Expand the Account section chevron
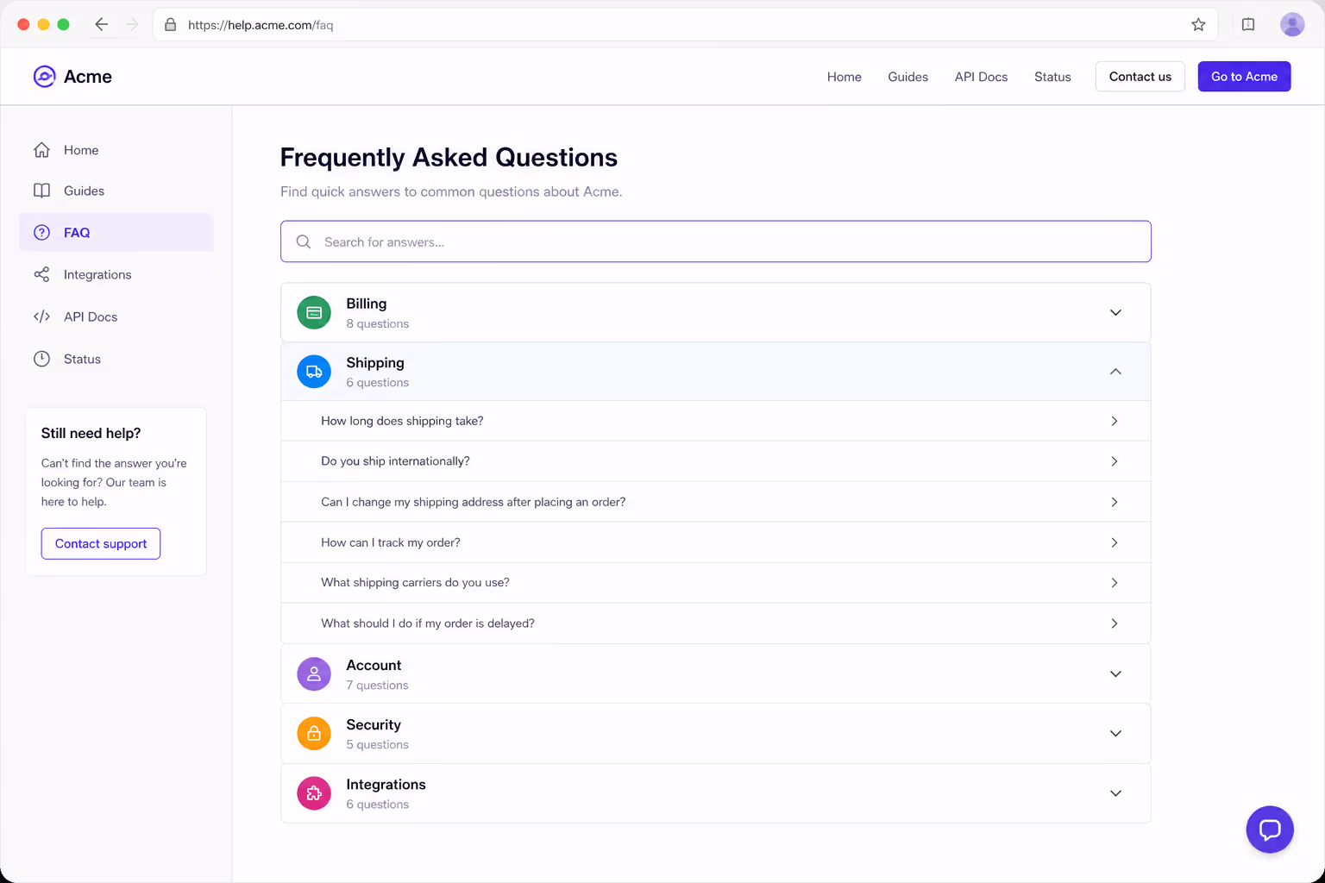The height and width of the screenshot is (883, 1325). (1115, 674)
